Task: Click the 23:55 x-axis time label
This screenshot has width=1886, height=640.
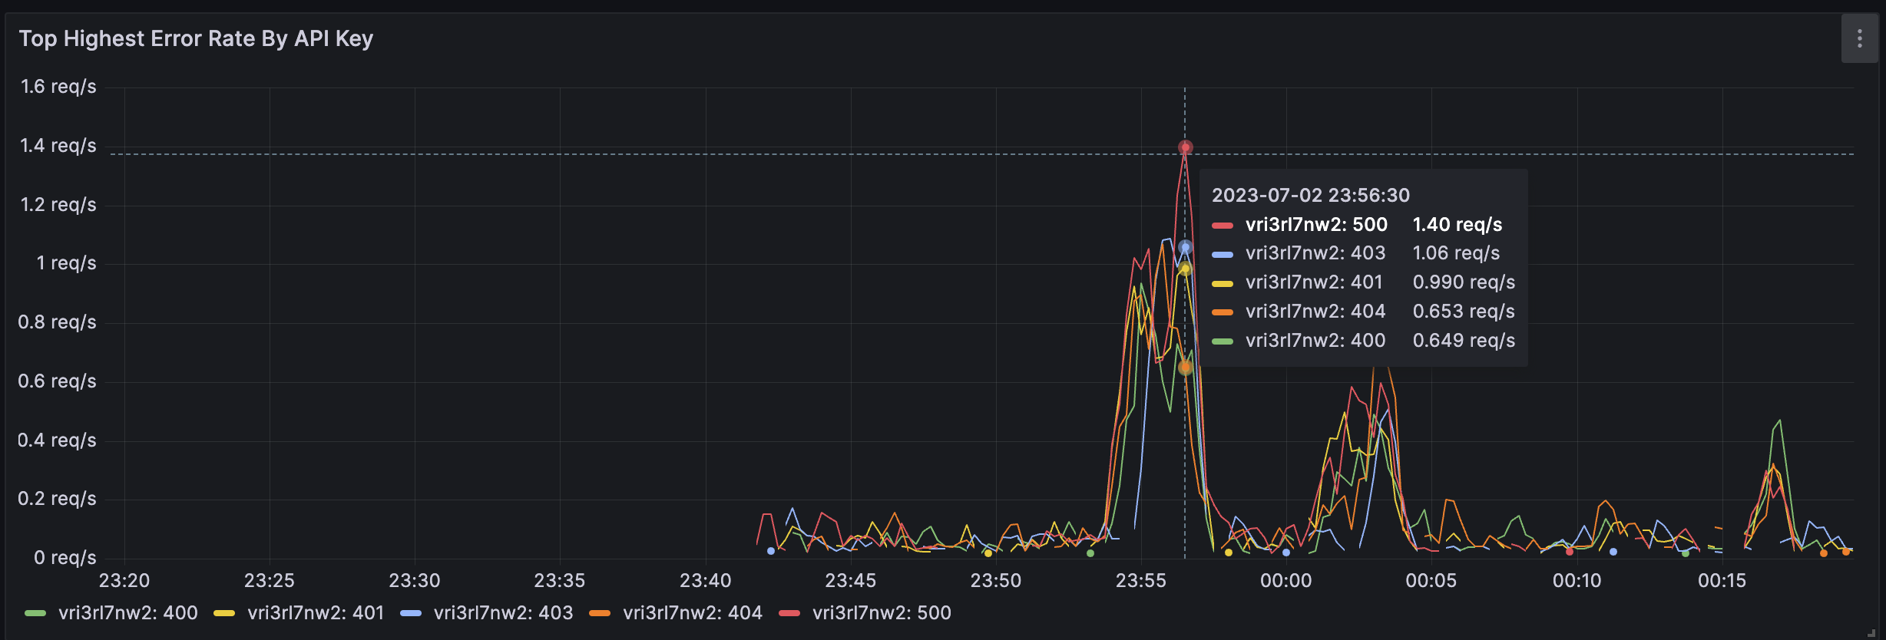Action: pos(1140,581)
